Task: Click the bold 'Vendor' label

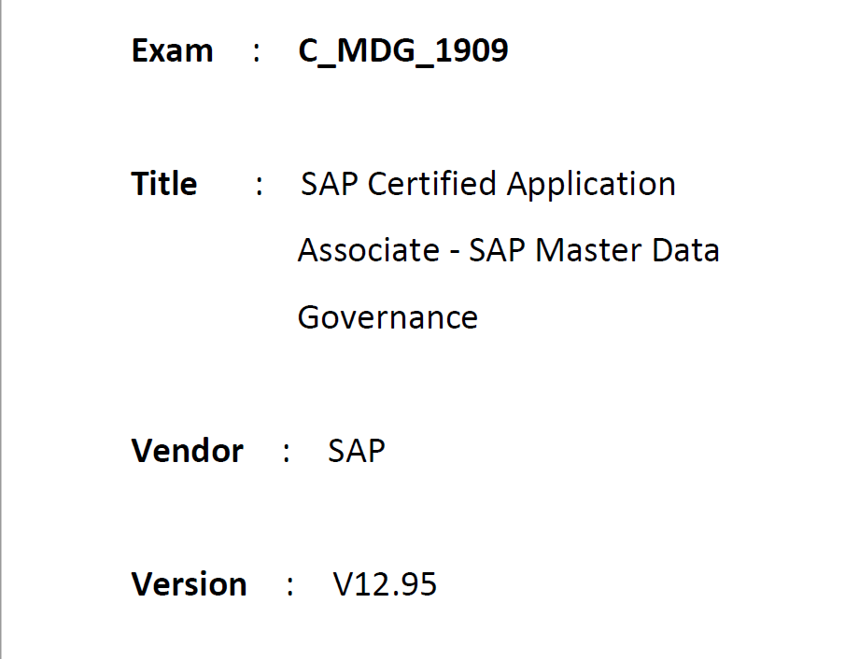Action: point(187,451)
